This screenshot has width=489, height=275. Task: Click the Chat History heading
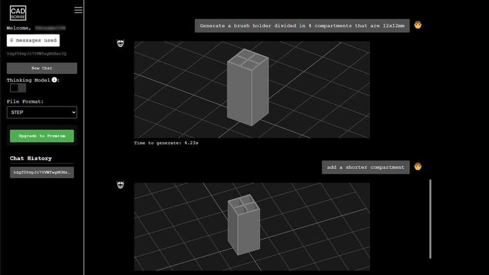(31, 158)
